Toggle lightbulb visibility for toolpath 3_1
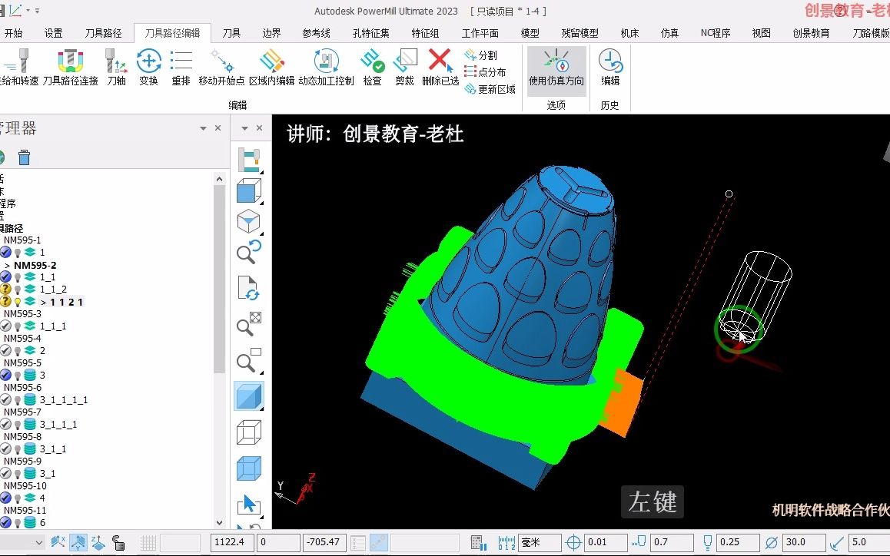890x556 pixels. click(x=18, y=474)
